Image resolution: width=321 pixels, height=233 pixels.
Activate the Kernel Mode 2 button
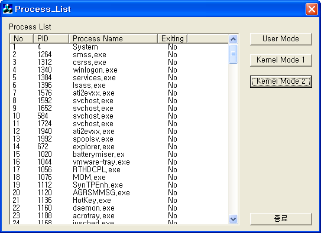click(x=281, y=81)
